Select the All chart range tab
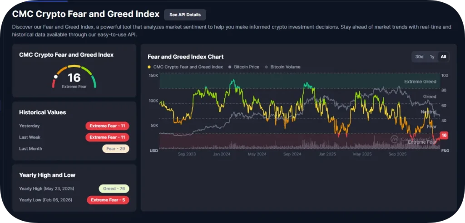The image size is (465, 223). [443, 57]
